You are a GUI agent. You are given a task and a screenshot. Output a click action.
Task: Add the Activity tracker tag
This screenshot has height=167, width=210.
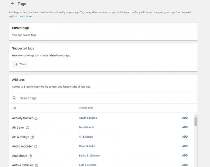point(185,118)
